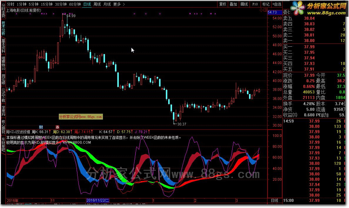Screen dimensions: 349x208
Task: Switch to 月线 monthly chart
Action: [x=107, y=4]
